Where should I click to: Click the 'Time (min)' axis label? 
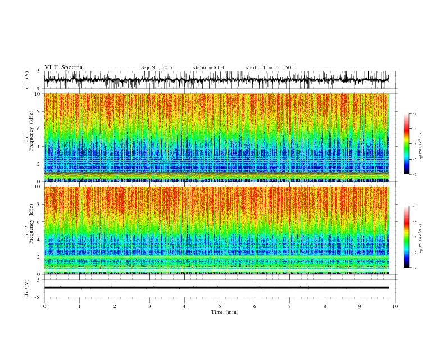click(225, 312)
